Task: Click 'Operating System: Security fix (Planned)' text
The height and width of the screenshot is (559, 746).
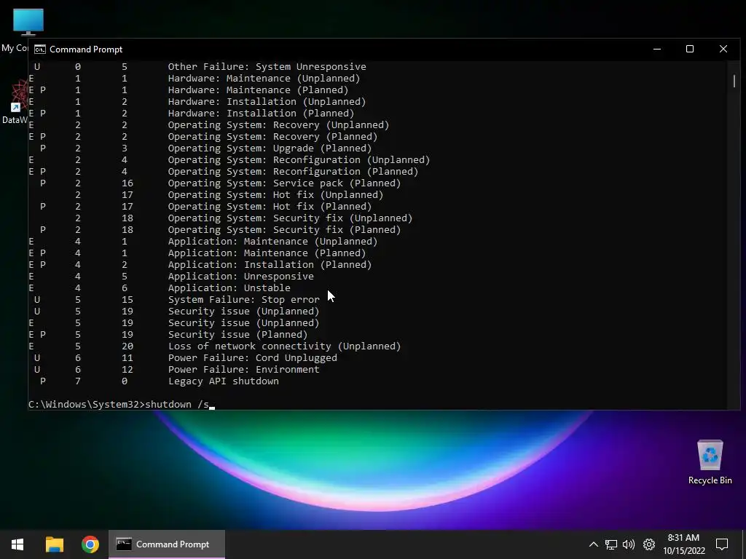Action: tap(285, 229)
